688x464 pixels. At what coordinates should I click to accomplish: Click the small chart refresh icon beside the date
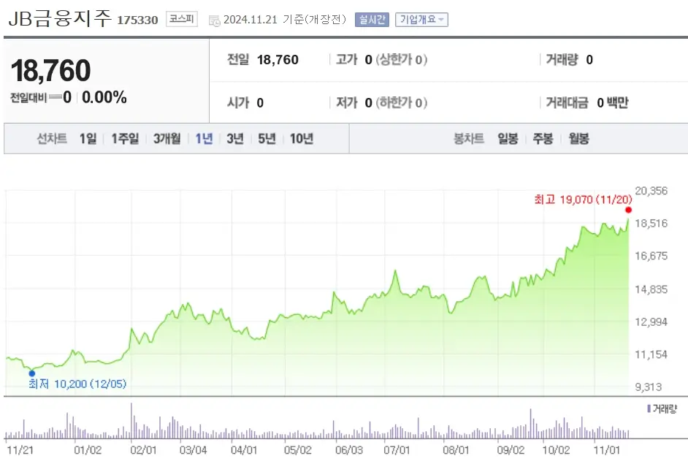click(214, 20)
